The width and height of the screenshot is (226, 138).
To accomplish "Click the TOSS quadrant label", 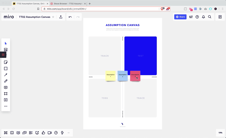I will point(105,98).
